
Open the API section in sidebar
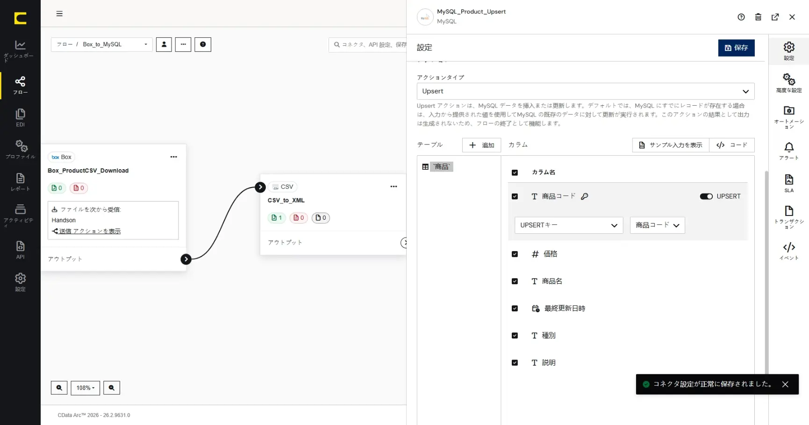pyautogui.click(x=20, y=250)
